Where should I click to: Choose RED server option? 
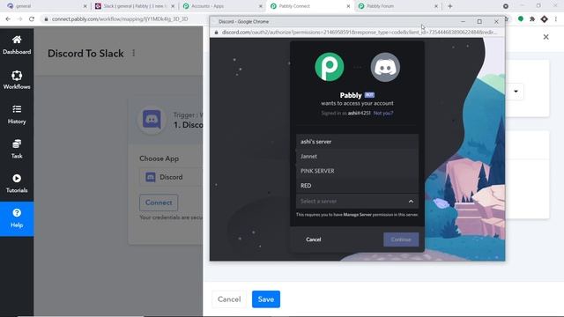pyautogui.click(x=357, y=186)
